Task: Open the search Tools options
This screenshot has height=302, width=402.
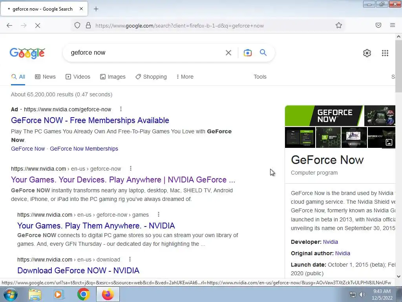Action: point(260,77)
